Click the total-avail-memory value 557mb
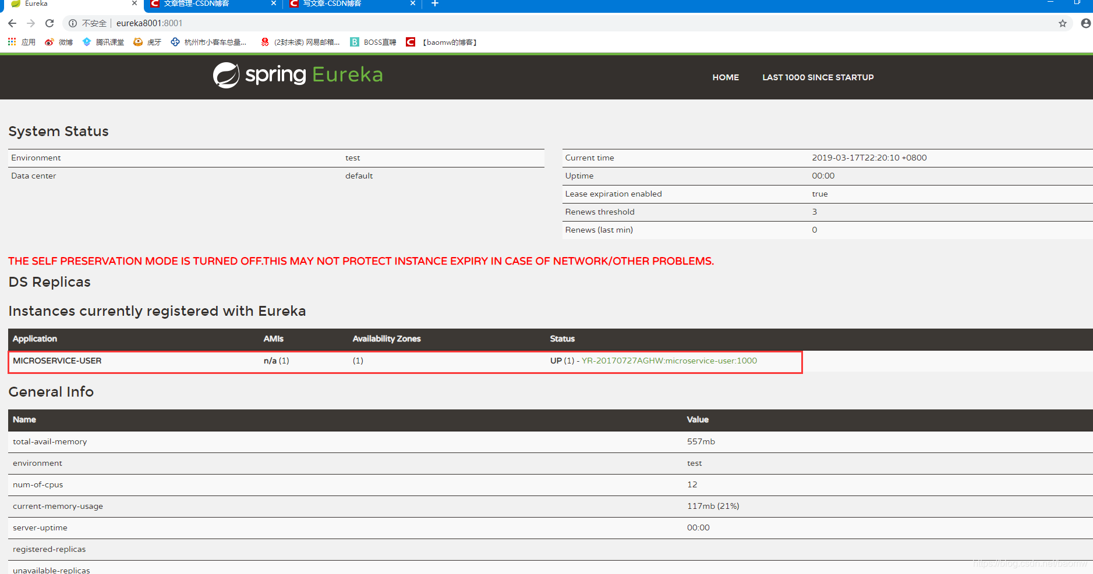The width and height of the screenshot is (1093, 574). (x=701, y=441)
